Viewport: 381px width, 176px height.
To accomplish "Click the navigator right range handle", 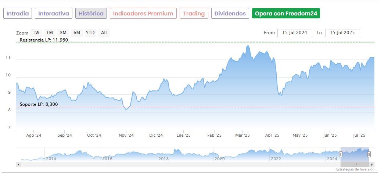I will (x=369, y=154).
